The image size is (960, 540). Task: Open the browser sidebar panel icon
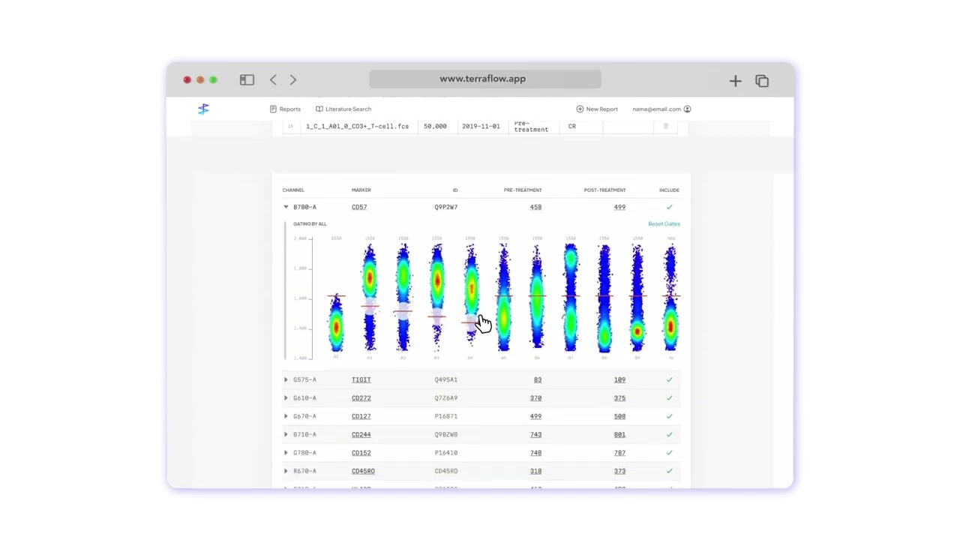click(247, 79)
